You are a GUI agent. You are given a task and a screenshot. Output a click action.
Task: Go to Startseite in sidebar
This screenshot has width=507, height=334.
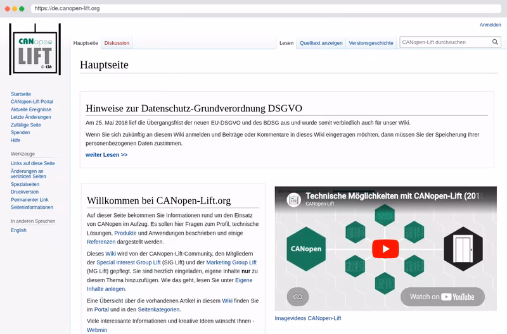(x=21, y=94)
